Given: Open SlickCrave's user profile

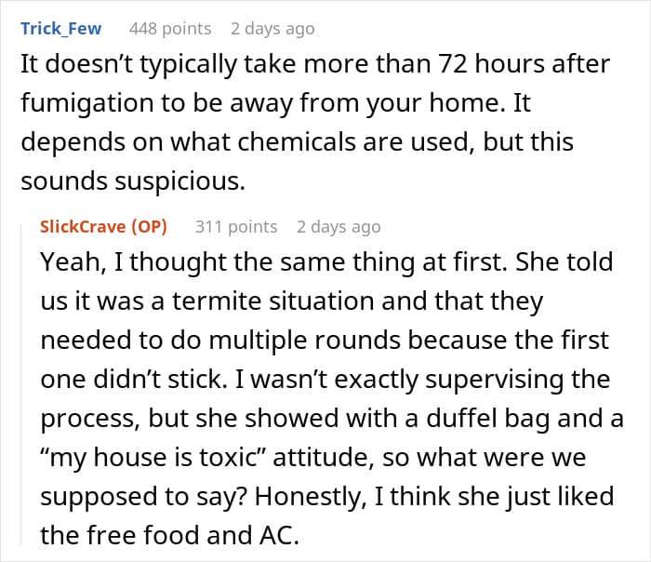Looking at the screenshot, I should point(82,226).
